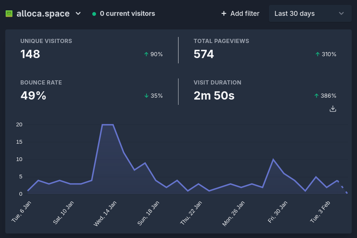Click the chevron in the date range box
This screenshot has height=238, width=357.
point(341,14)
